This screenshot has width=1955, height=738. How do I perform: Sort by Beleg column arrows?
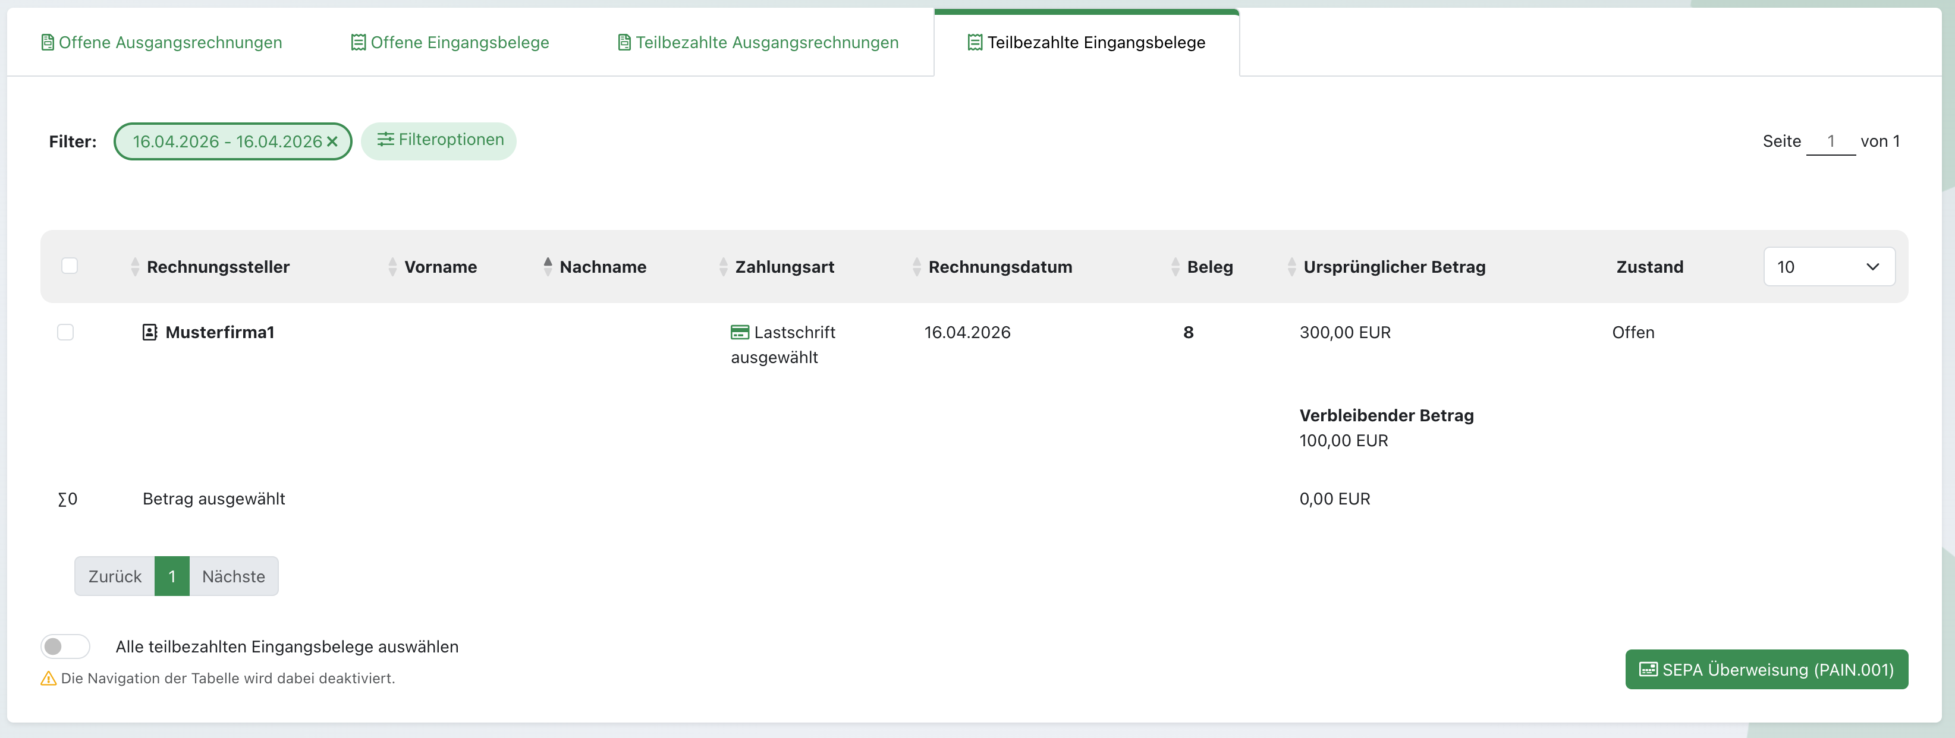(x=1175, y=267)
